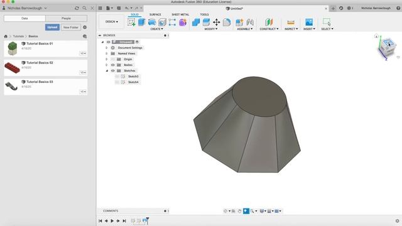Click the Save icon
This screenshot has width=402, height=226.
pos(119,8)
